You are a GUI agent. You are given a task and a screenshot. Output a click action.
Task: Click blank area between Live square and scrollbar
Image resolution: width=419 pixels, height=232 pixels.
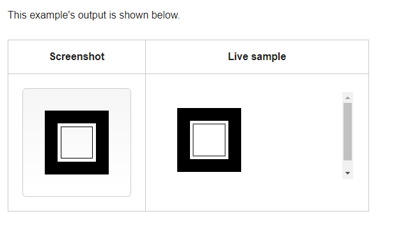(291, 140)
